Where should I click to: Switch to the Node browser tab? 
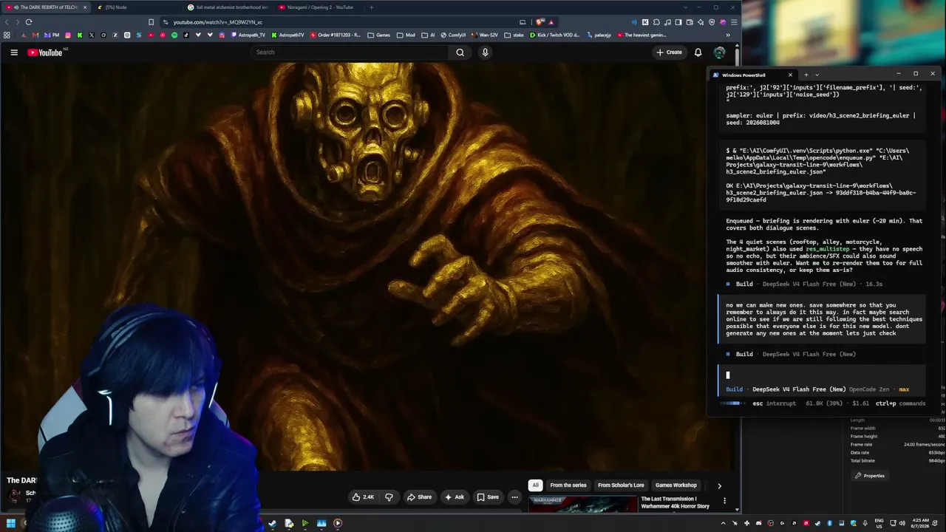click(137, 7)
